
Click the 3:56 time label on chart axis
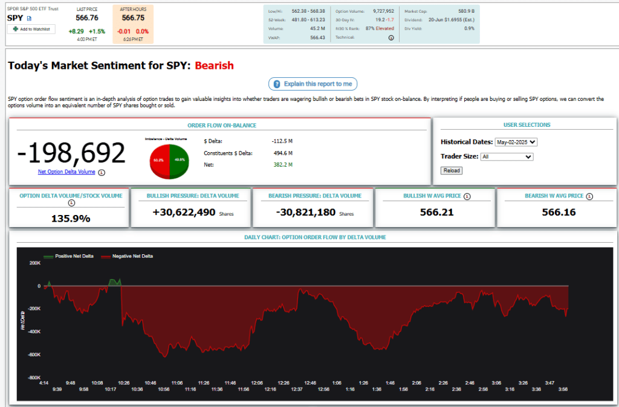[x=563, y=389]
